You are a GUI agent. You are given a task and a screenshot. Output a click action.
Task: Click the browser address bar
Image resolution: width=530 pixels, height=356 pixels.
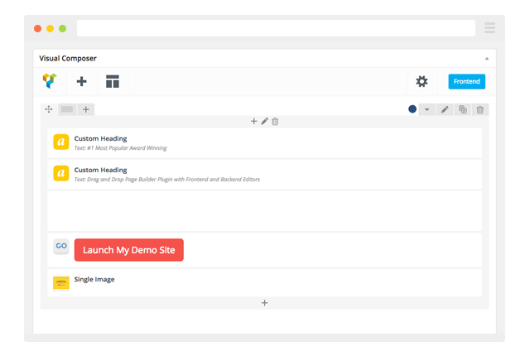click(x=276, y=28)
